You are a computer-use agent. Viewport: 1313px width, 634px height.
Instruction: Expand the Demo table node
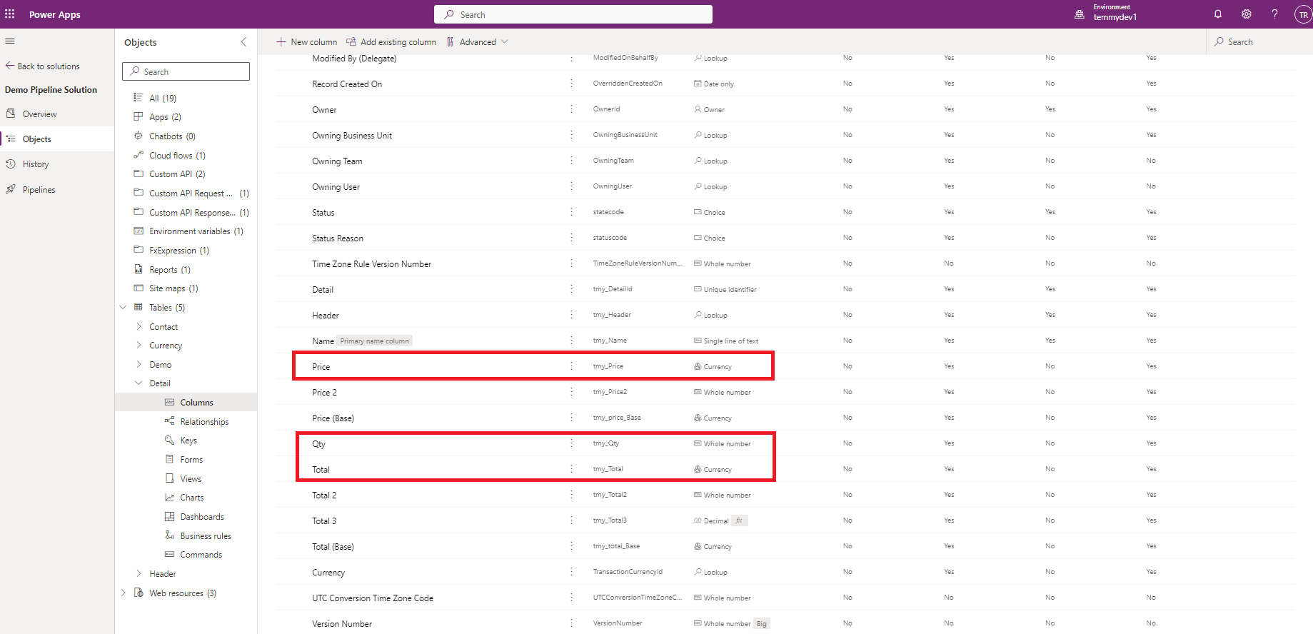click(139, 365)
